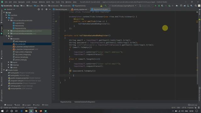Viewport: 201px width, 113px height.
Task: Run the app with the green play button
Action: [x=155, y=6]
